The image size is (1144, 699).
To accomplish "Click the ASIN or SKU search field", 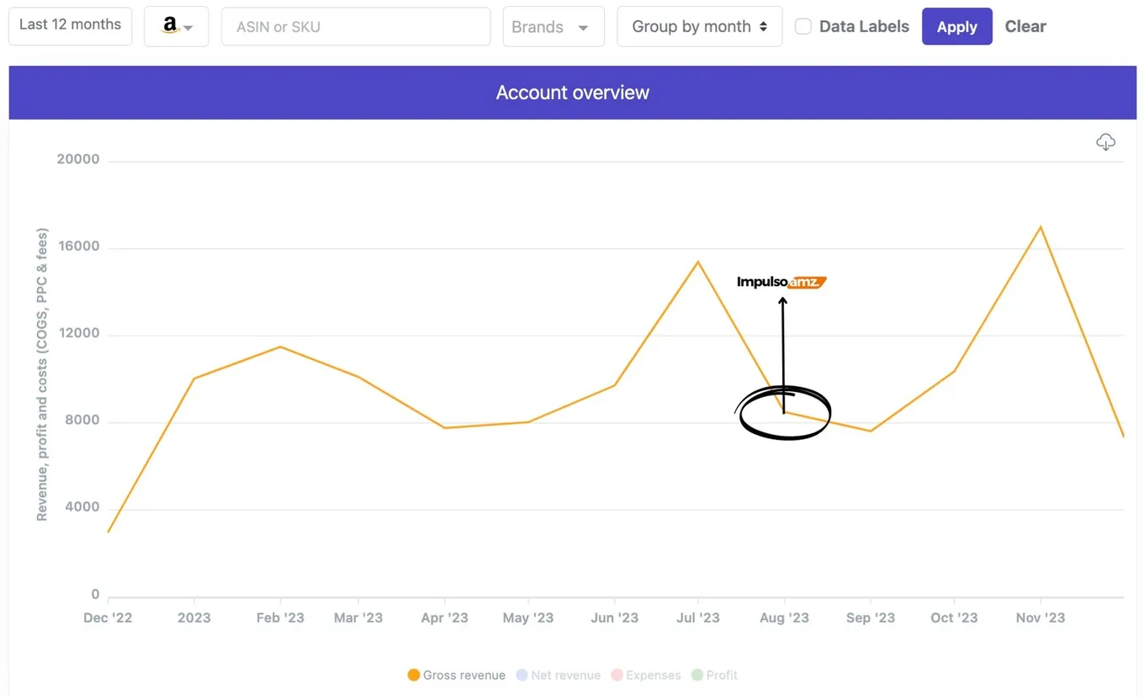I will tap(356, 26).
